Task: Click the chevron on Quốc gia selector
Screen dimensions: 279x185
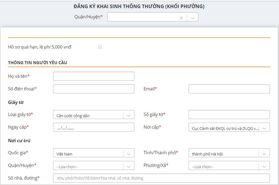Action: pyautogui.click(x=129, y=153)
